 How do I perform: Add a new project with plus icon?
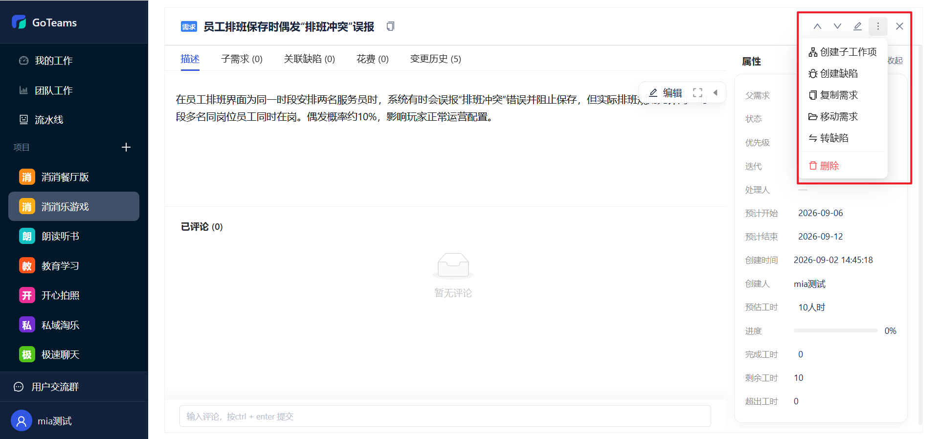coord(126,147)
